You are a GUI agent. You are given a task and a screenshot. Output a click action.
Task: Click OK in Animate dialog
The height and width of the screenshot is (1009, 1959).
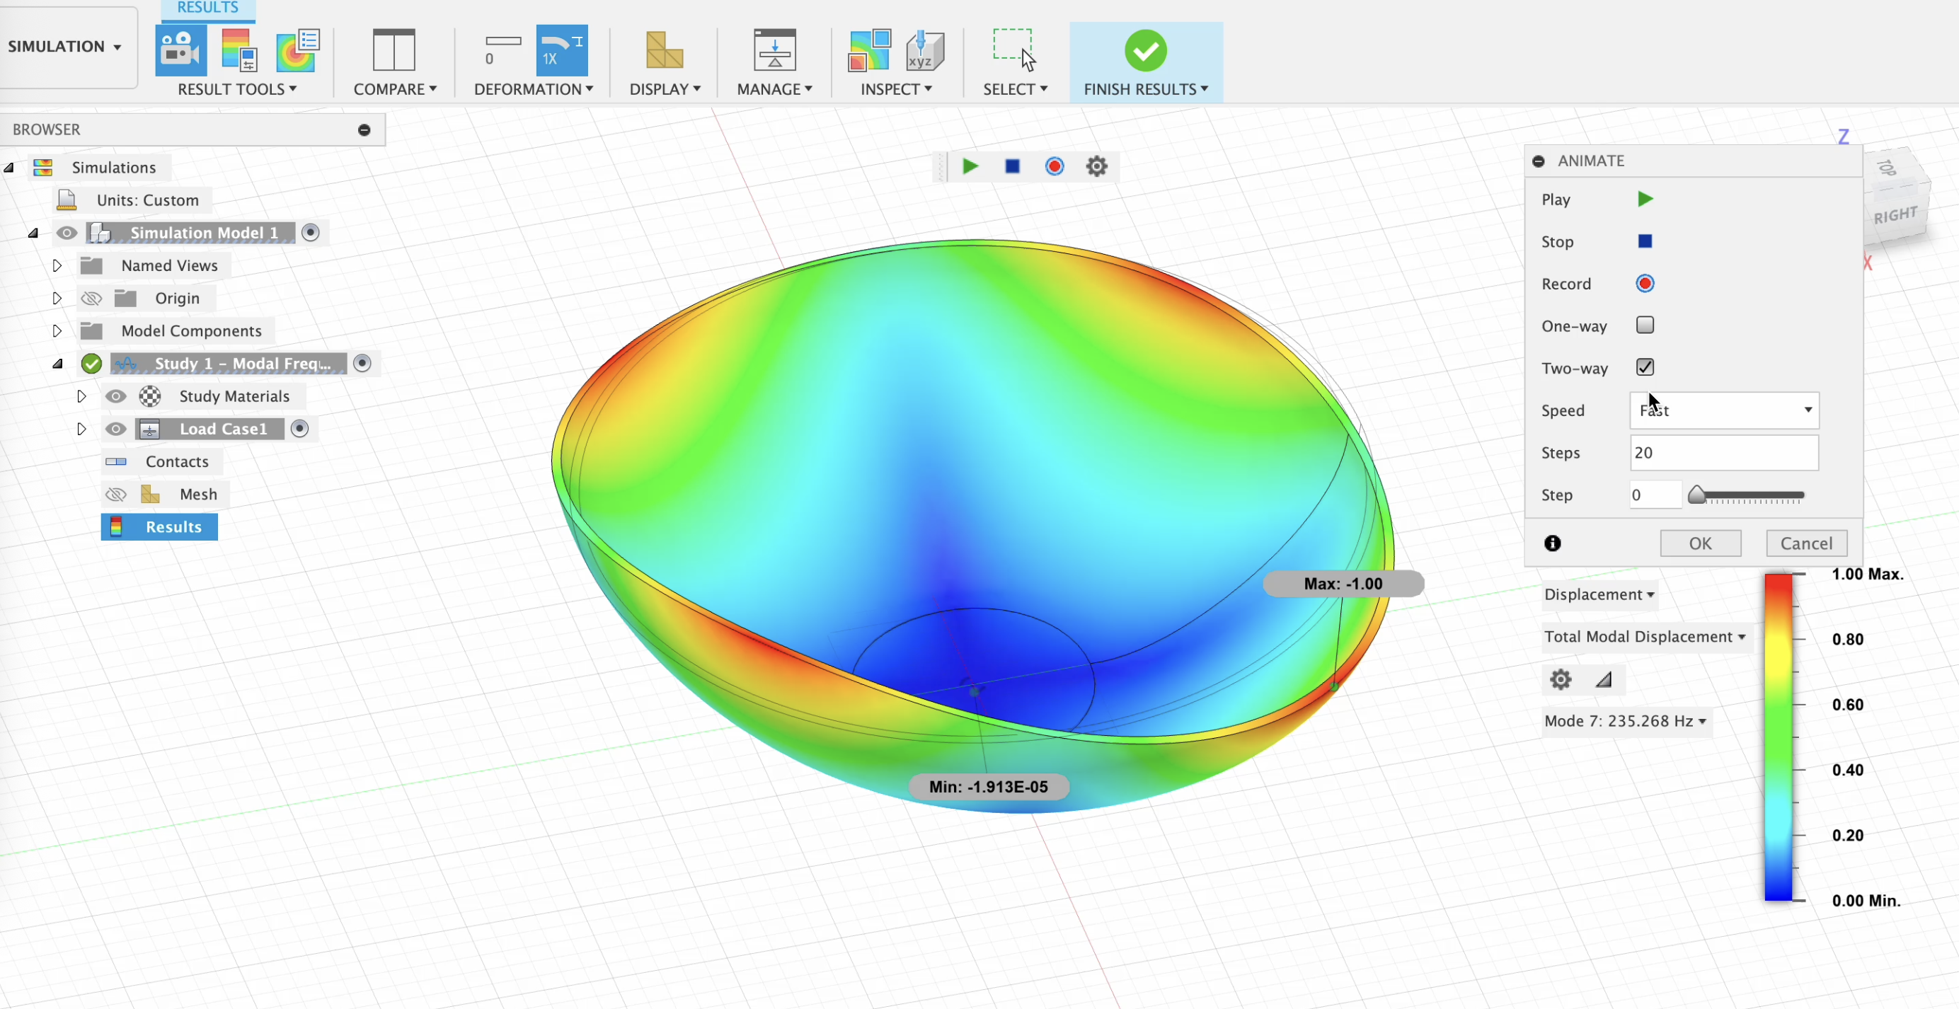coord(1701,543)
